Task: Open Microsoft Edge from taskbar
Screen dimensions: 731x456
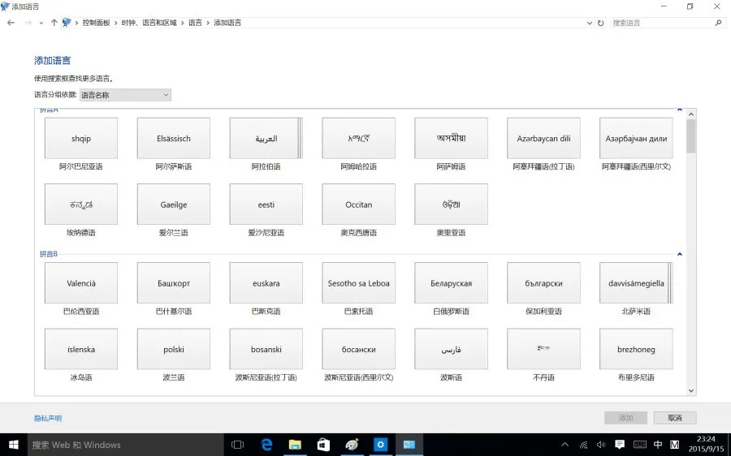Action: pyautogui.click(x=266, y=445)
